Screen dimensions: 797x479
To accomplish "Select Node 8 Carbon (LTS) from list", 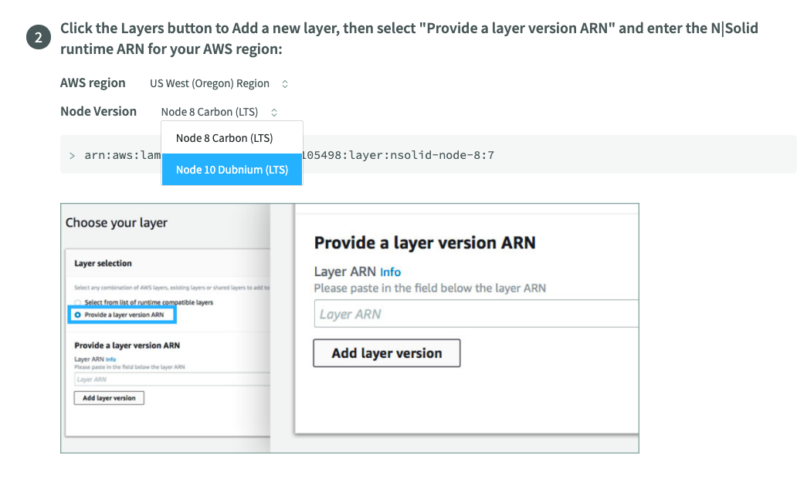I will pyautogui.click(x=232, y=138).
